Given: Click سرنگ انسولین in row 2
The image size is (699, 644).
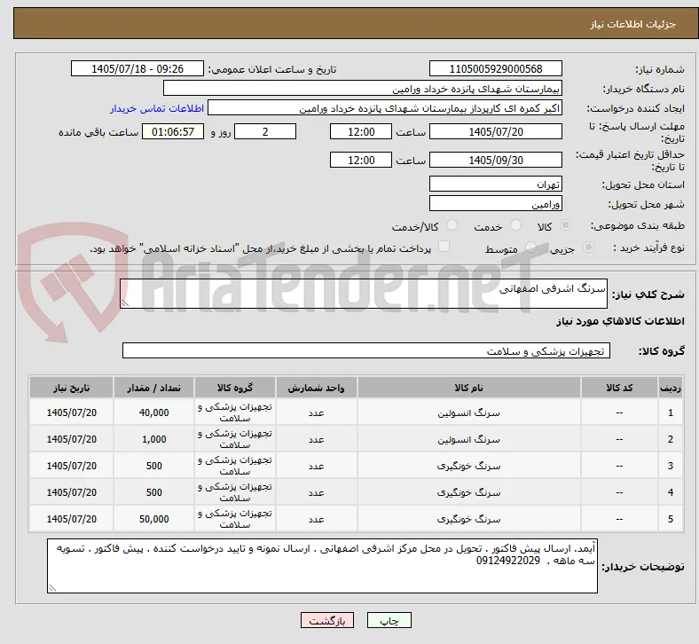Looking at the screenshot, I should [469, 439].
